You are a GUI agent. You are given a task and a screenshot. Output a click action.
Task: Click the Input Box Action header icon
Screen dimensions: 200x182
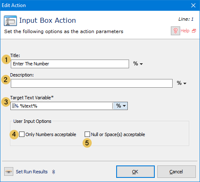10,21
